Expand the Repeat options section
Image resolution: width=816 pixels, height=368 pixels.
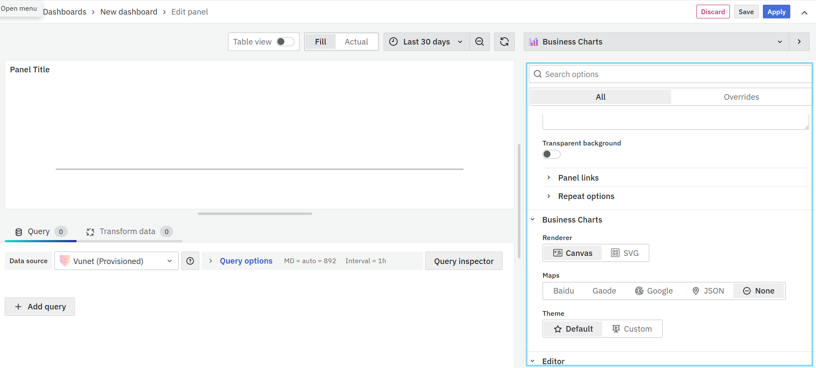[x=586, y=196]
